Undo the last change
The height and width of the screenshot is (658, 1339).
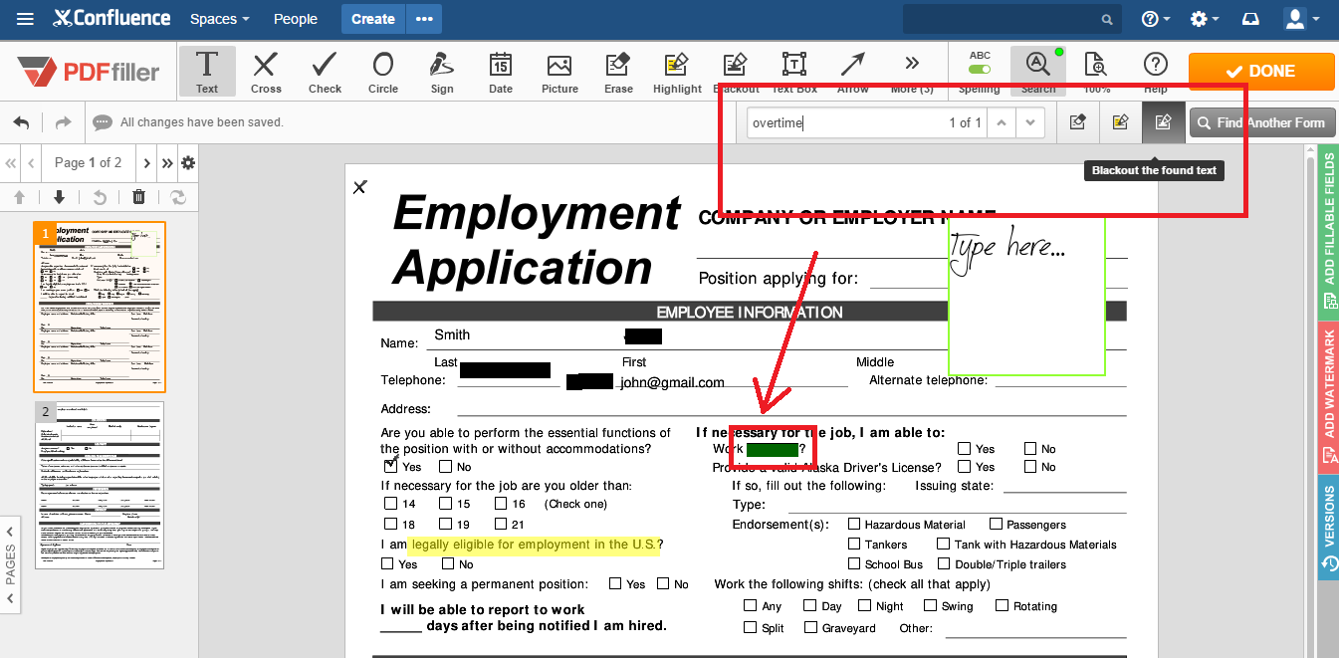click(x=22, y=122)
